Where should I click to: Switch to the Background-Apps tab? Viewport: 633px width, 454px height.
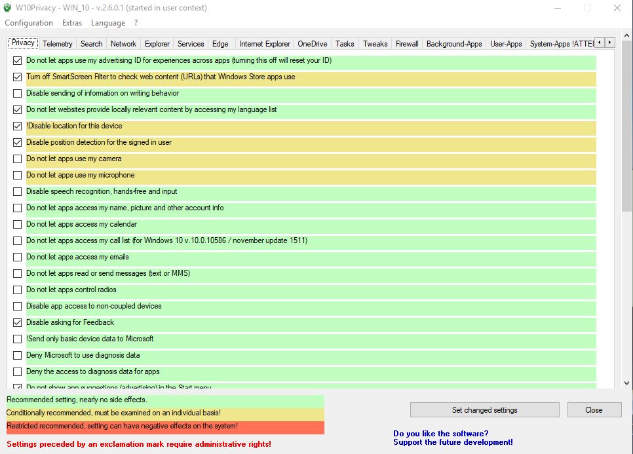point(454,44)
